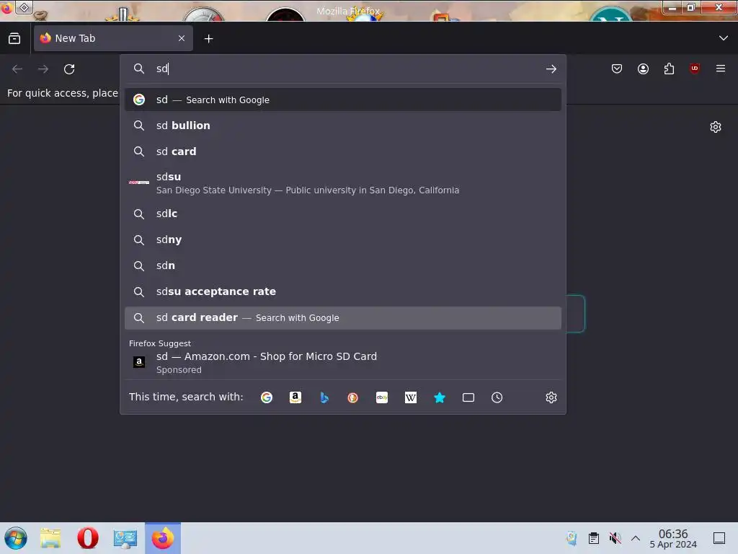Search this time with Wikipedia
The image size is (738, 554).
tap(410, 397)
